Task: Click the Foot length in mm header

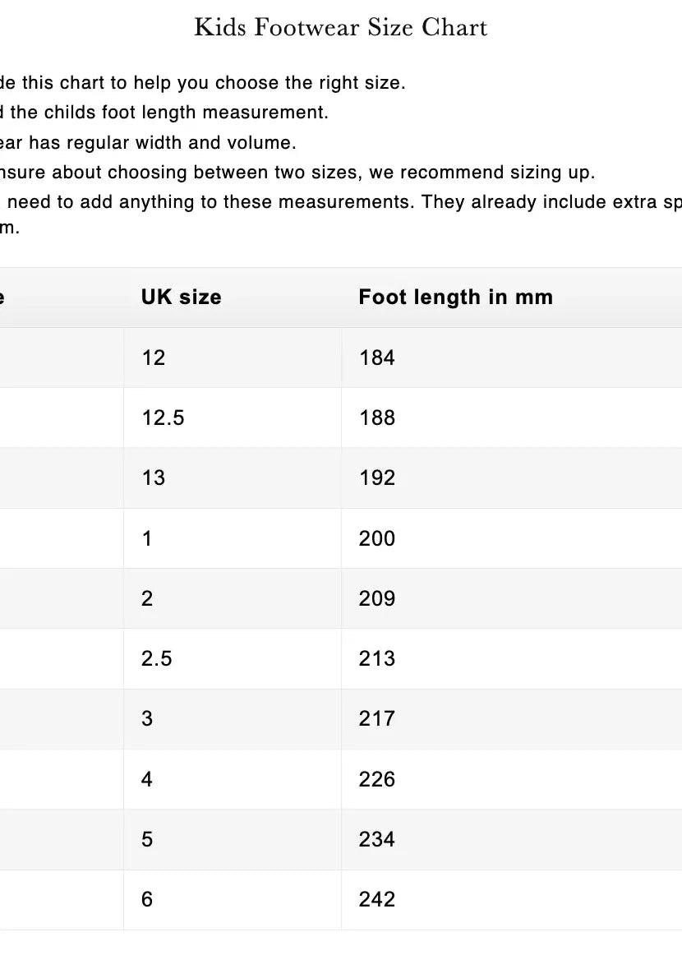Action: point(455,298)
